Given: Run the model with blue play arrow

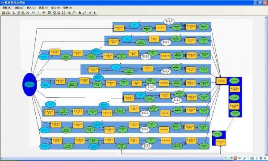Looking at the screenshot, I should click(x=95, y=13).
